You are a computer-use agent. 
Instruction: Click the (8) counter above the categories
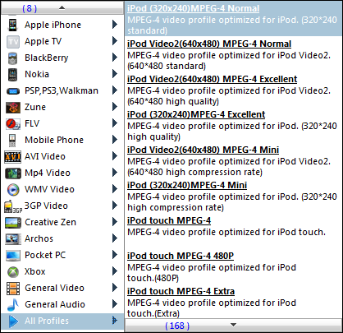30,8
